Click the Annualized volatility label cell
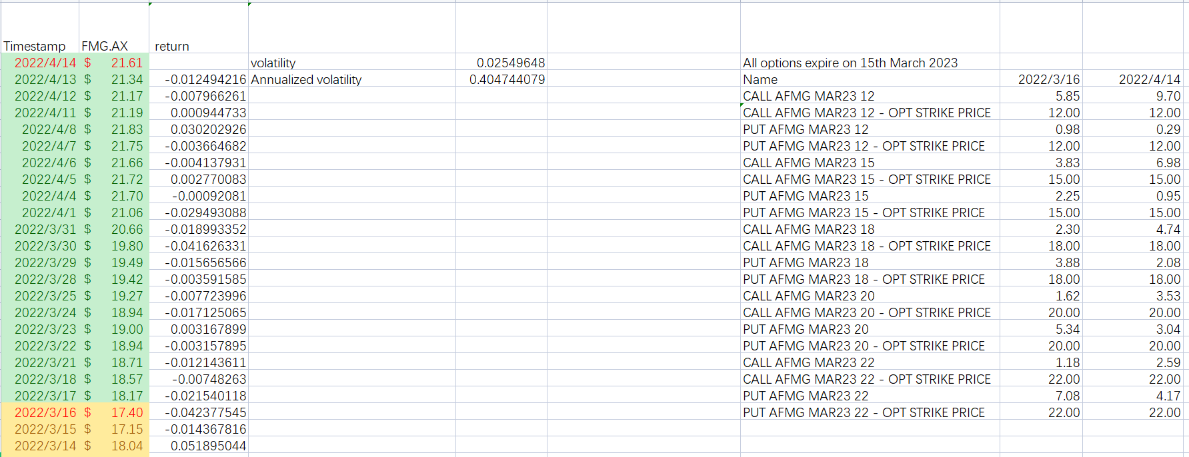 point(352,79)
